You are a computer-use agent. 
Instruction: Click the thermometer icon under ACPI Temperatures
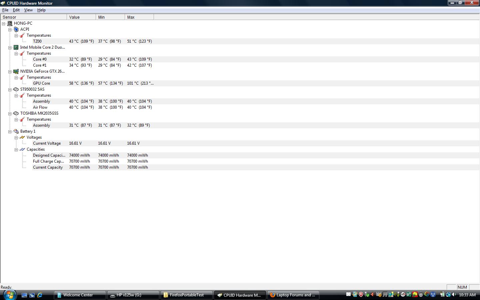22,35
